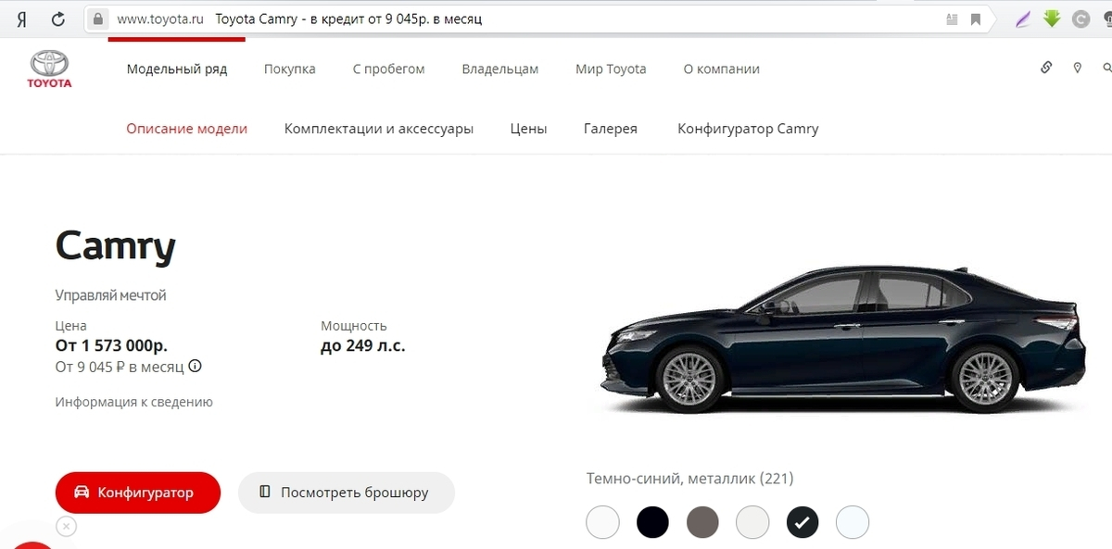The image size is (1112, 549).
Task: Bookmark this page with the bookmark icon
Action: [x=976, y=19]
